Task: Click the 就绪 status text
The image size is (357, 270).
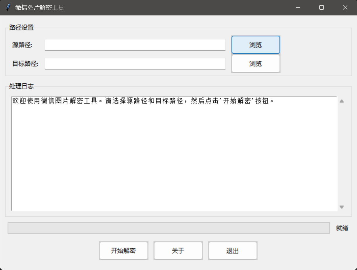Action: [342, 228]
